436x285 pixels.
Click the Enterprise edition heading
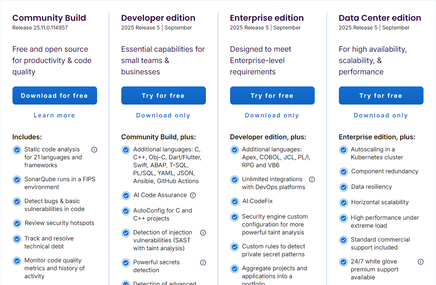(x=267, y=18)
